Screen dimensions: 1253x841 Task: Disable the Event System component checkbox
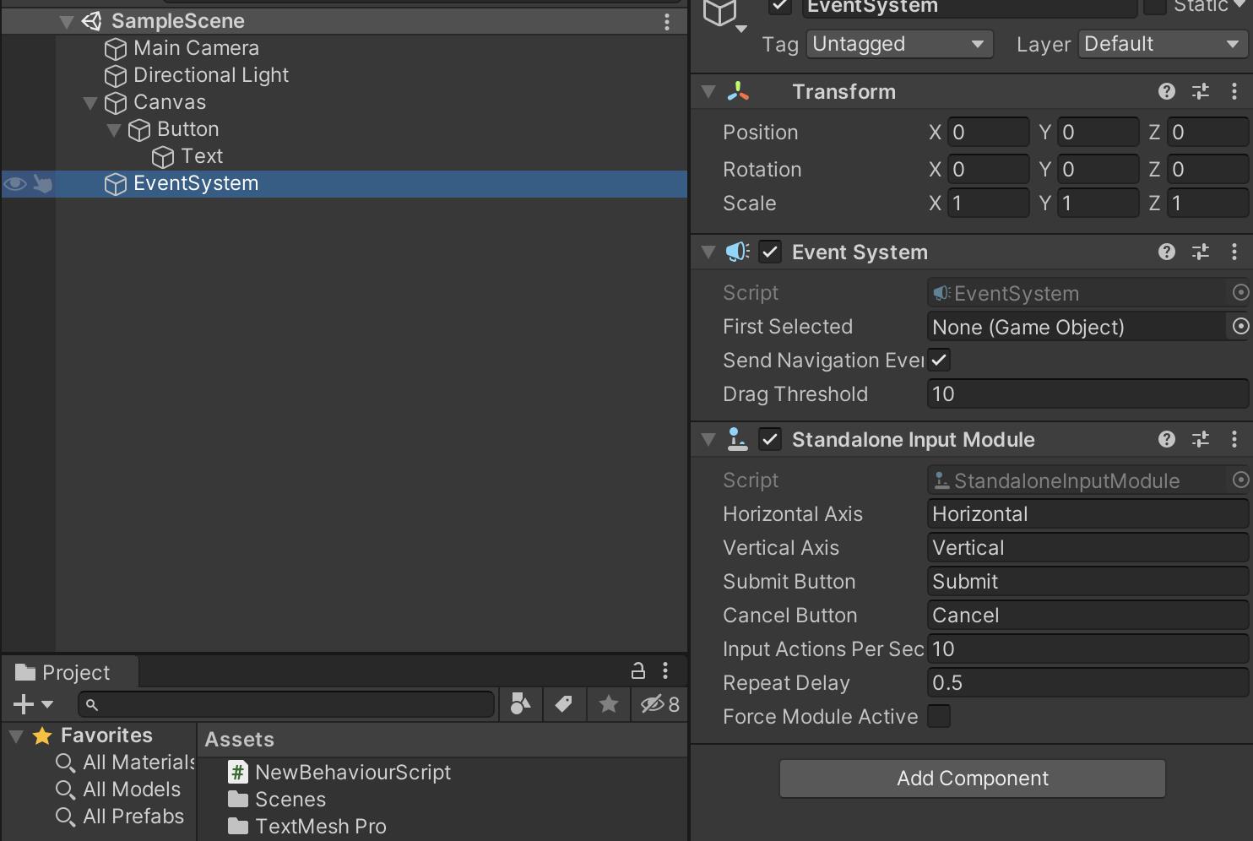click(x=770, y=252)
